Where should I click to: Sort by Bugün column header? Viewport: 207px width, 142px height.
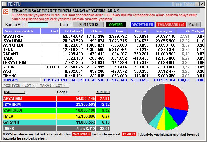pos(138,31)
